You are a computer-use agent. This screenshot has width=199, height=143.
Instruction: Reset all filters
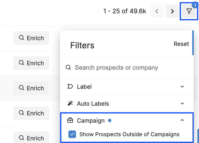[181, 44]
